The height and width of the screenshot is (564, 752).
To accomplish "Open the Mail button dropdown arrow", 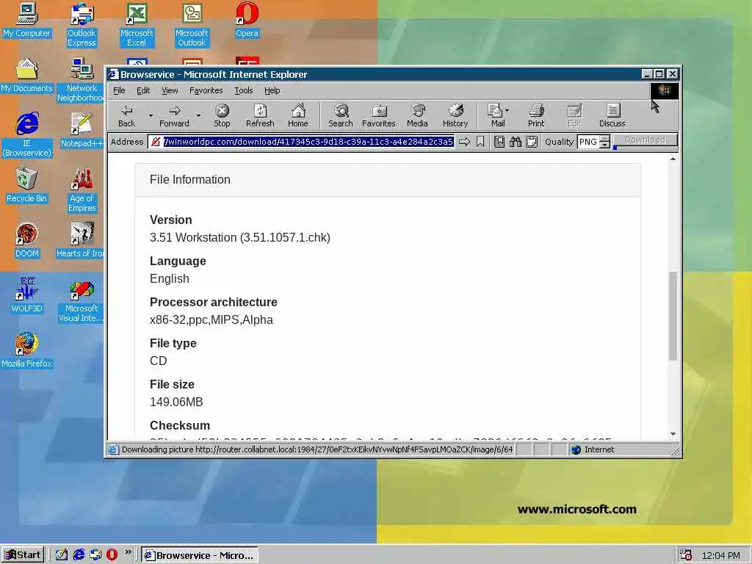I will click(507, 110).
